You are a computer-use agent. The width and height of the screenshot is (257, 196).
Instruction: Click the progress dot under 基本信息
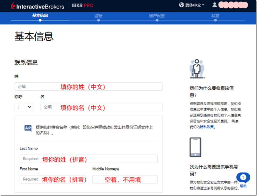(x=40, y=19)
